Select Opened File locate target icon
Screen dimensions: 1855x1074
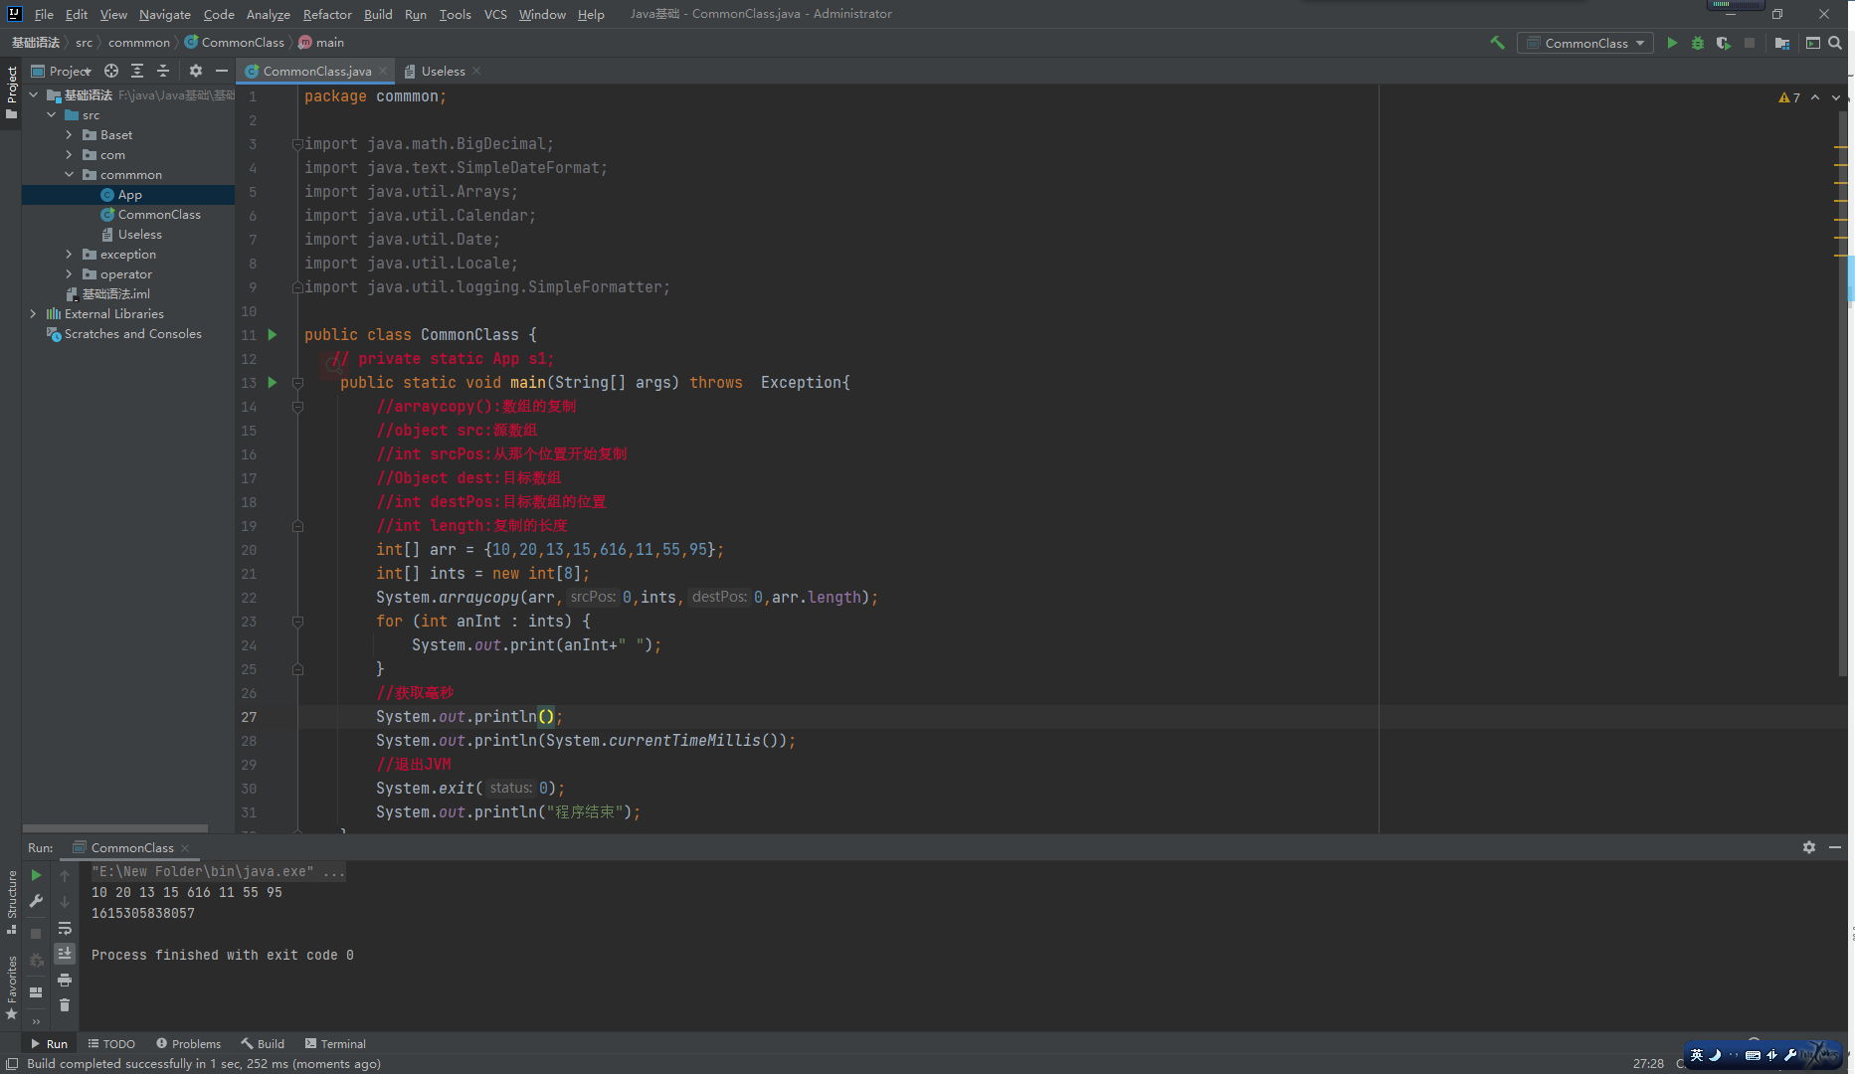[111, 71]
